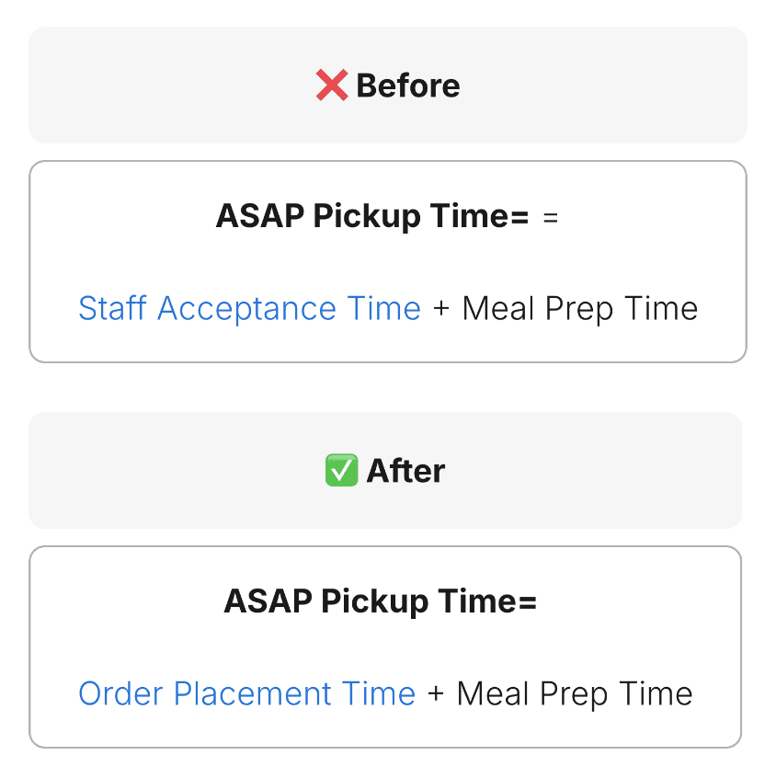776x778 pixels.
Task: Click the blue word Staff
Action: tap(113, 309)
